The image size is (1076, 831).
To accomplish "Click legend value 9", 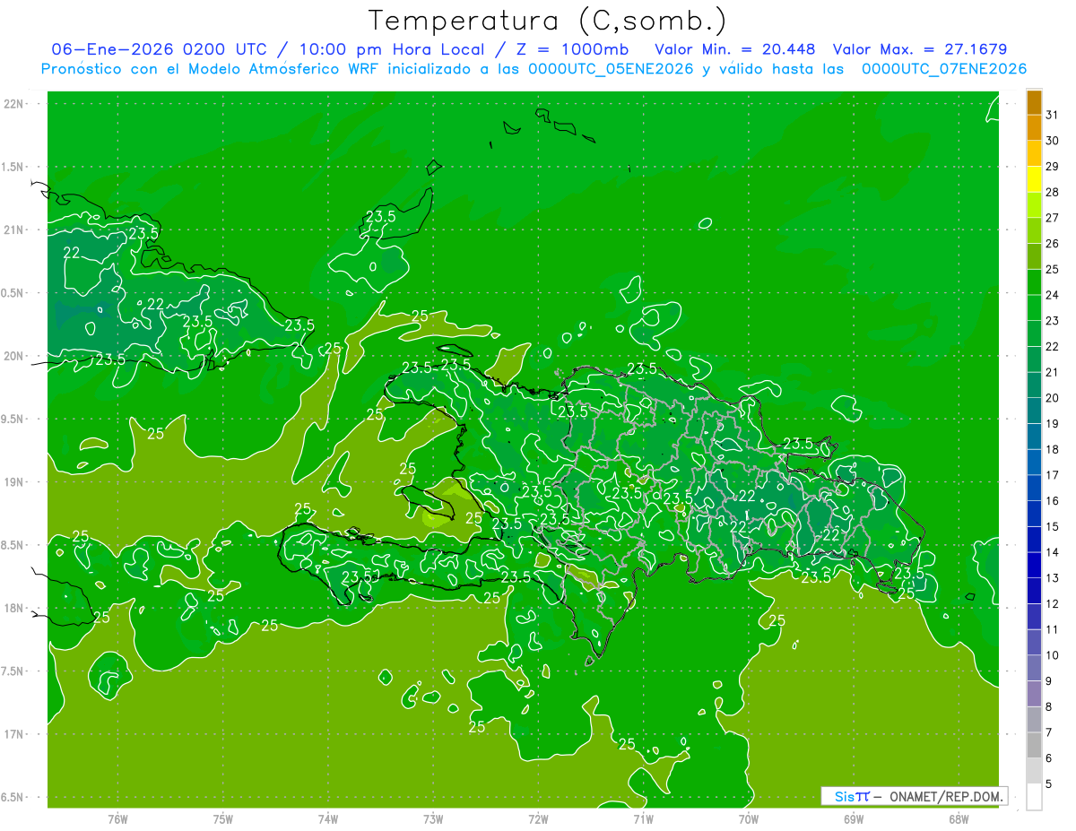I will [1049, 681].
